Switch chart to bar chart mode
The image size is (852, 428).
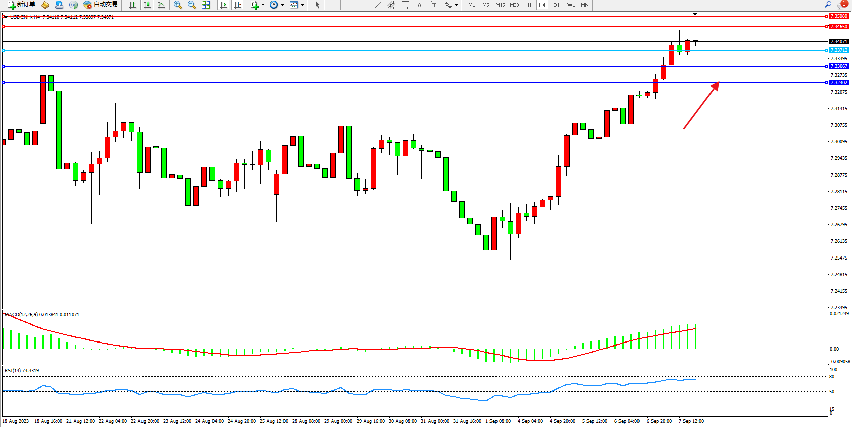pos(133,5)
